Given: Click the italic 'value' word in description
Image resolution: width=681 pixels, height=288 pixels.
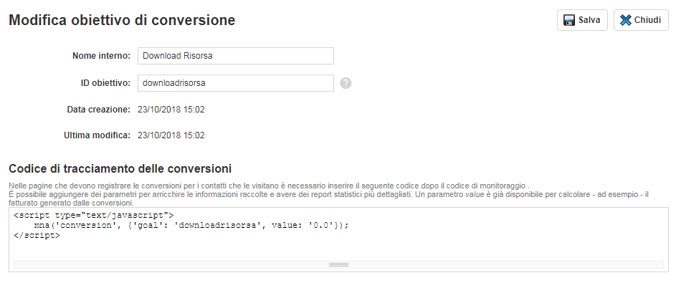Looking at the screenshot, I should [x=475, y=195].
